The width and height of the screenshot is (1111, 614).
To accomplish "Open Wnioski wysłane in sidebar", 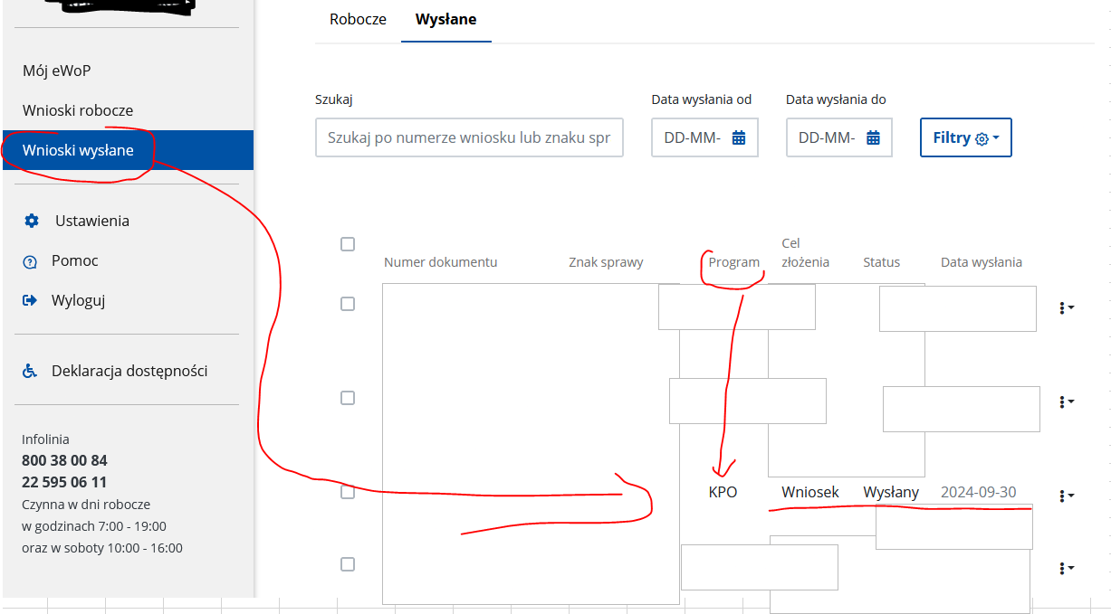I will pos(78,150).
